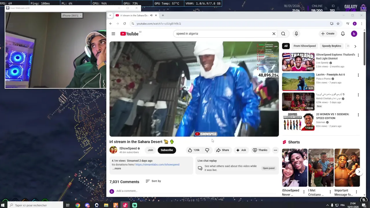Select the All filter chip

coord(286,46)
